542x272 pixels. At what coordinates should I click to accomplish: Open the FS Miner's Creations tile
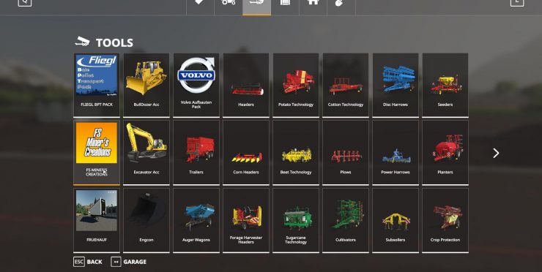[97, 152]
